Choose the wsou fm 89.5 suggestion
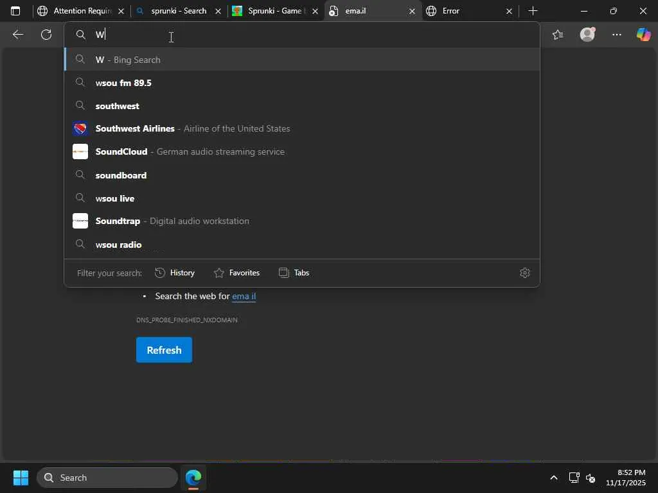Viewport: 658px width, 493px height. click(x=302, y=83)
